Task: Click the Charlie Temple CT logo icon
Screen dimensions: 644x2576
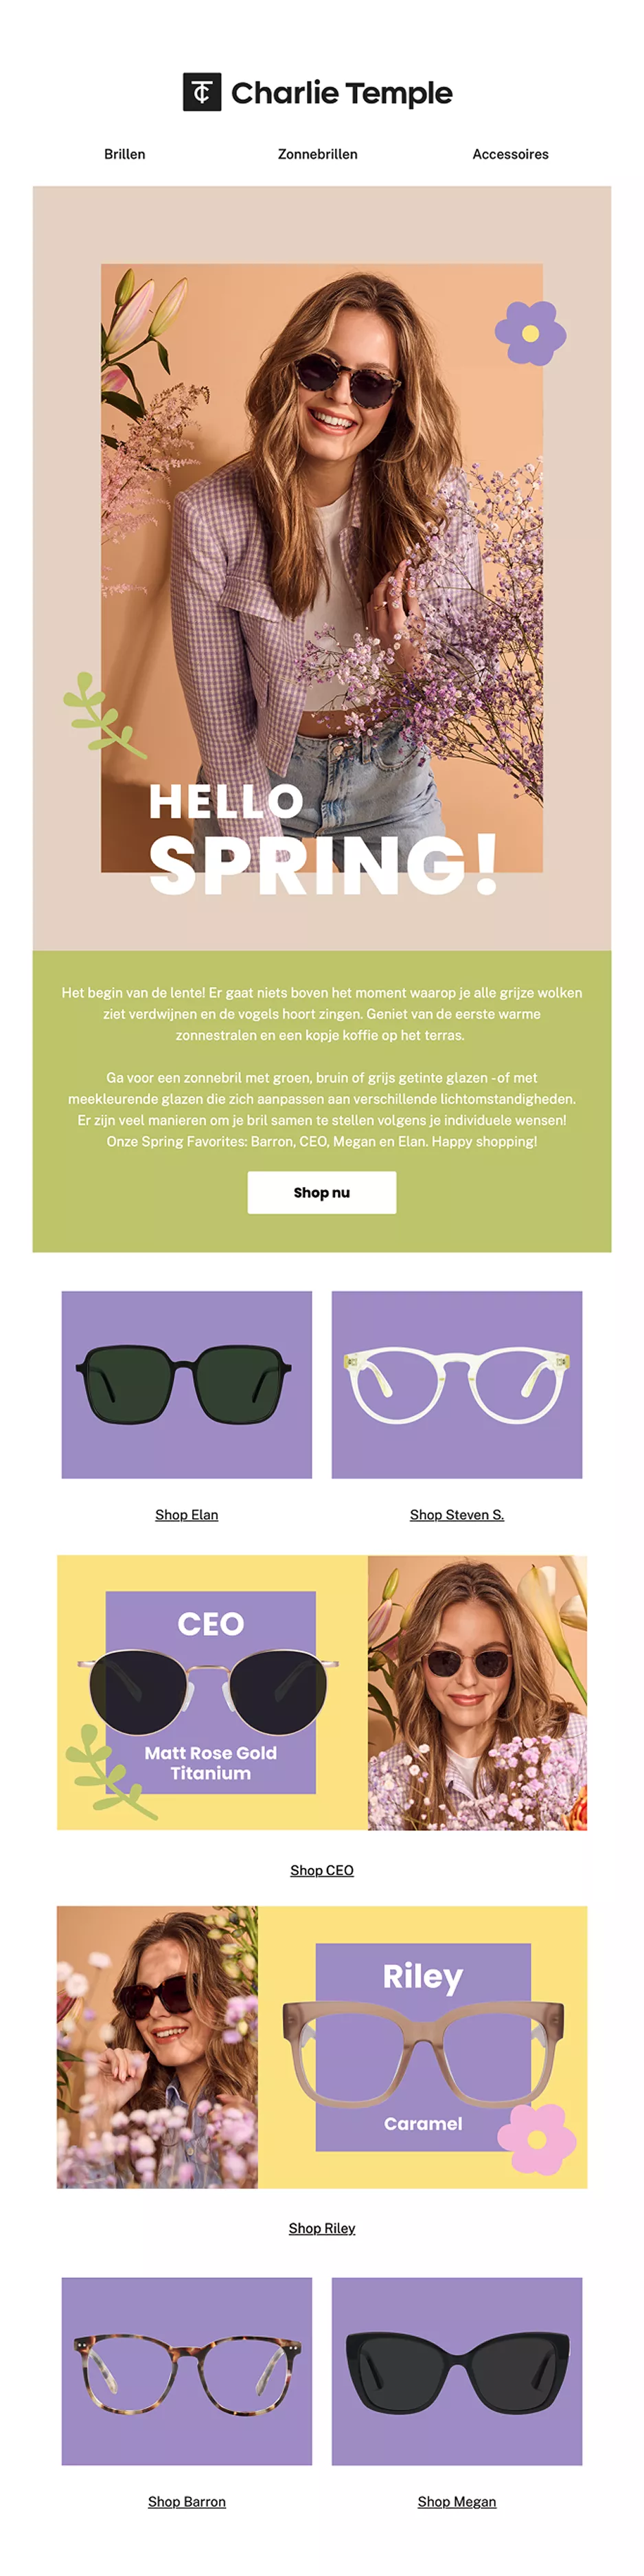Action: (x=202, y=92)
